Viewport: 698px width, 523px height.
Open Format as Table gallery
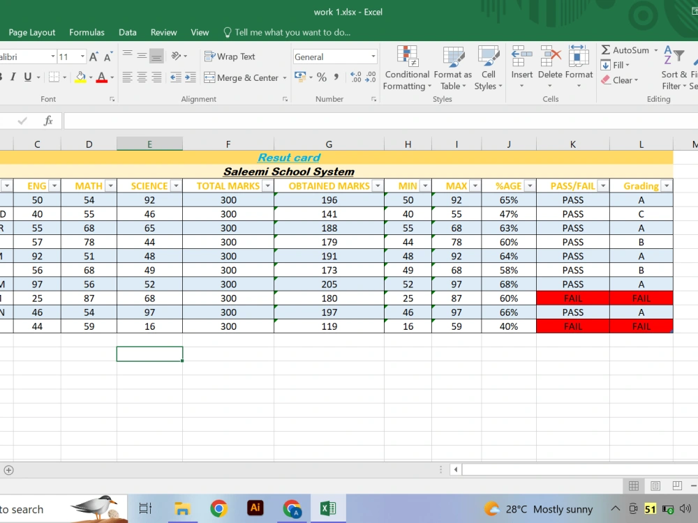pyautogui.click(x=453, y=68)
